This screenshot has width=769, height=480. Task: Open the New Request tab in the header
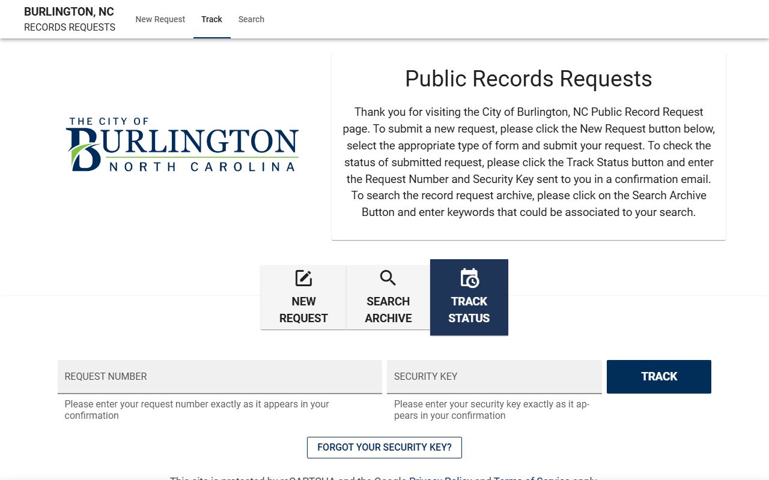(x=160, y=19)
